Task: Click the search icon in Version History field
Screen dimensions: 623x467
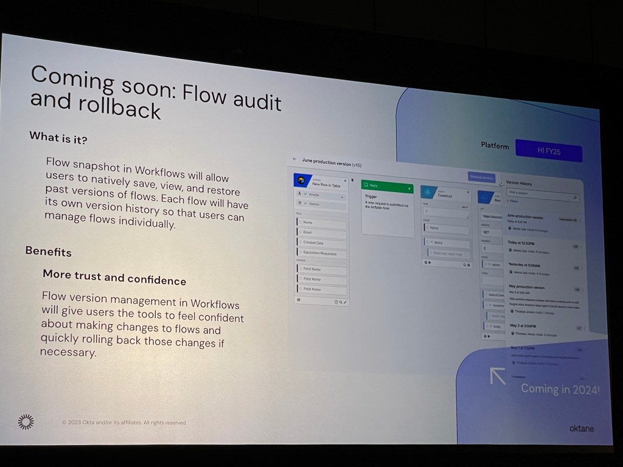Action: (575, 198)
